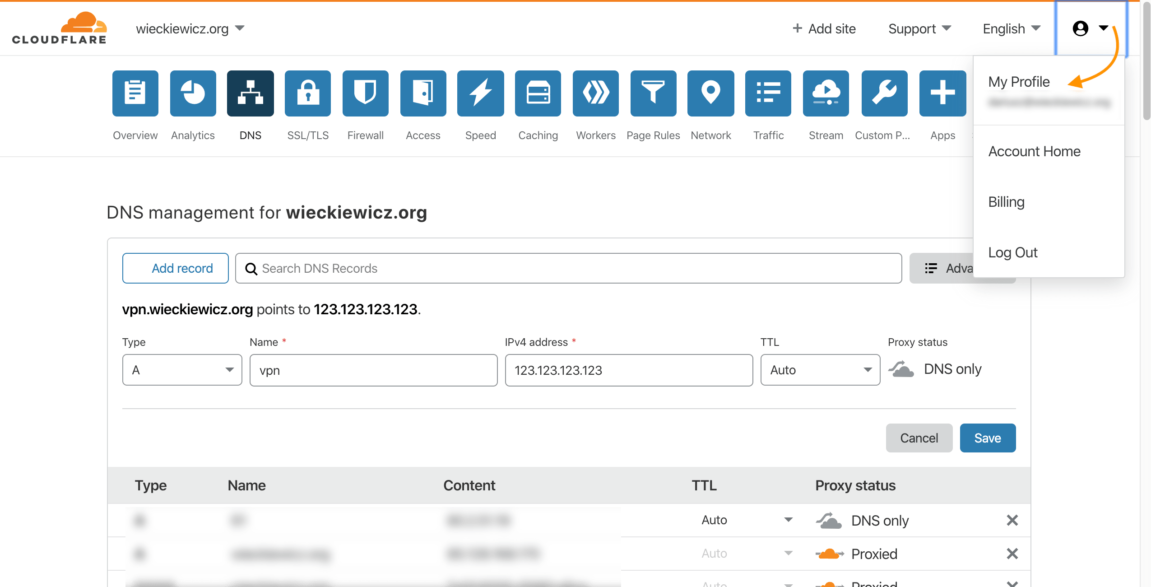This screenshot has height=587, width=1151.
Task: Click the Add site link
Action: (824, 28)
